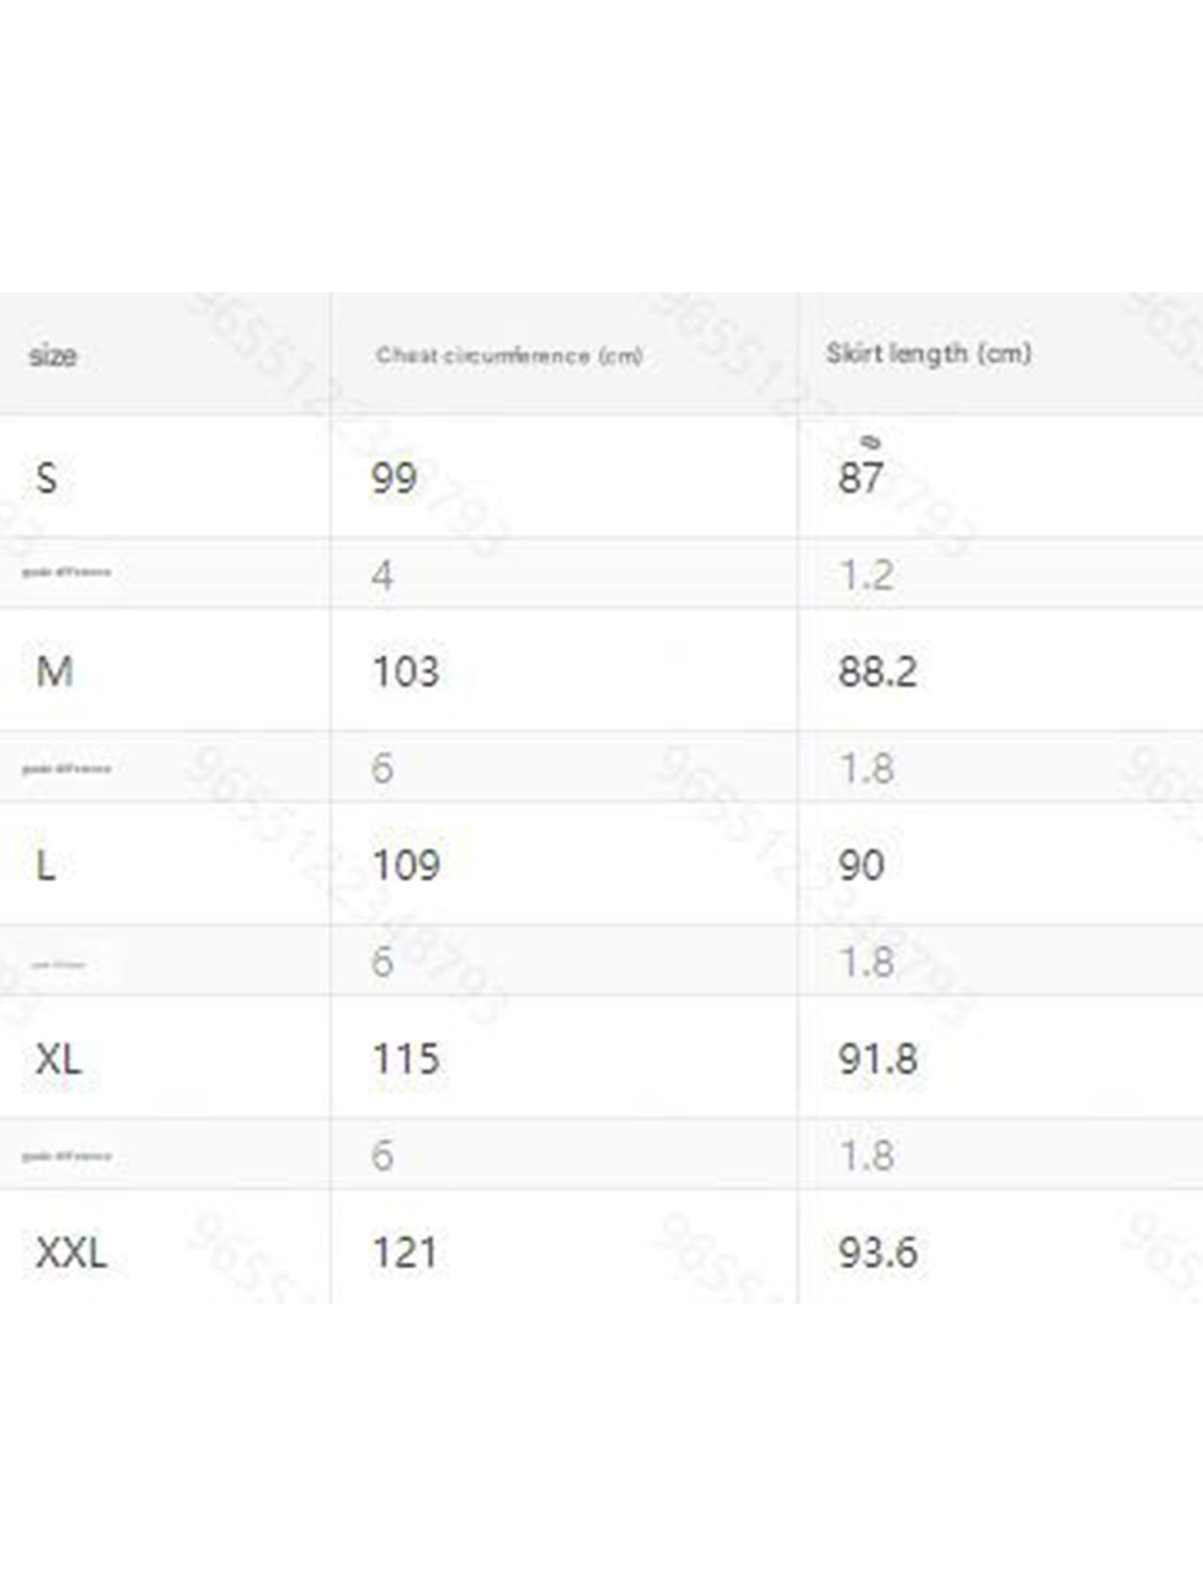Select the XL size label
Screen dimensions: 1203x1596
pos(58,1059)
